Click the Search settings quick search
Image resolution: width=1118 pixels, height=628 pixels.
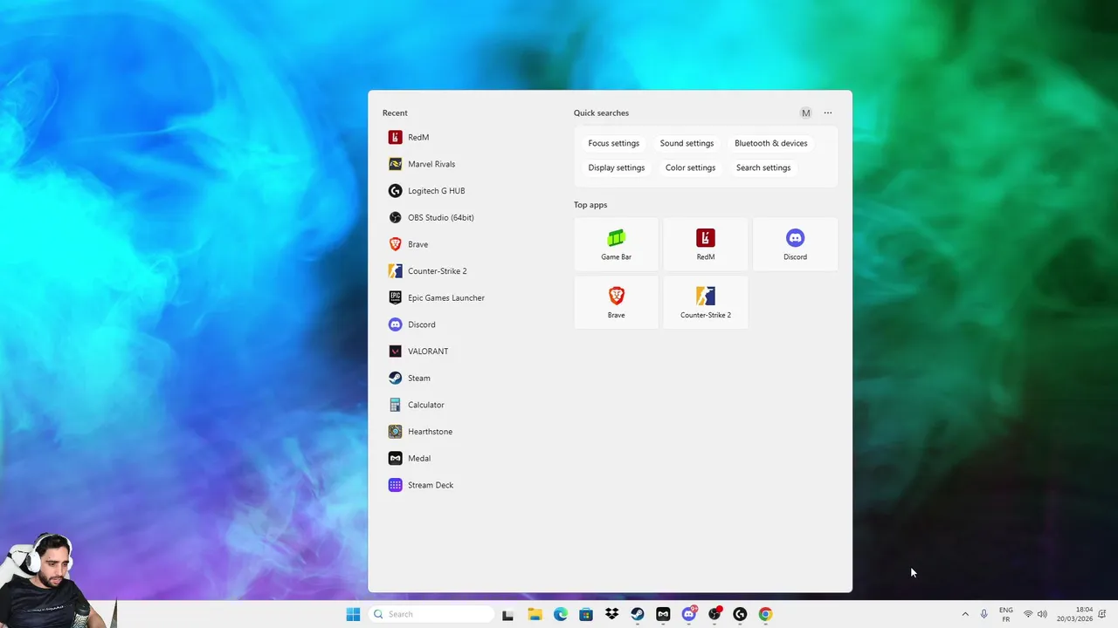(763, 167)
